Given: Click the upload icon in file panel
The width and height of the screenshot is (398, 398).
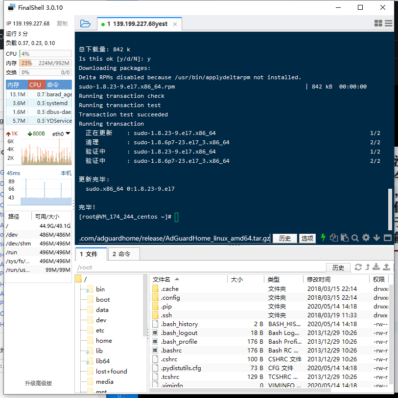Looking at the screenshot, I should [386, 267].
